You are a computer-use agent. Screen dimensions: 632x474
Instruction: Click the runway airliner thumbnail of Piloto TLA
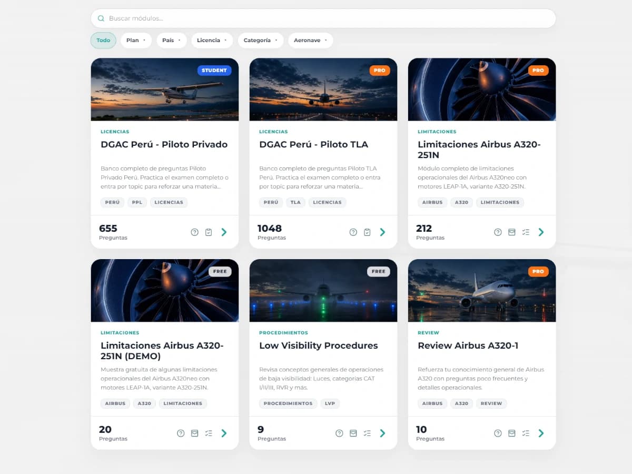click(x=323, y=90)
